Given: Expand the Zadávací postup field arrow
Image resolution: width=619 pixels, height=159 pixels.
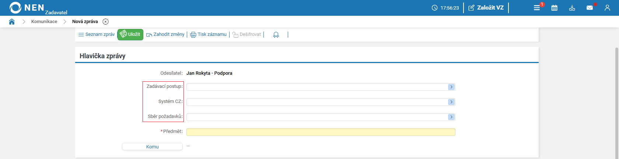Looking at the screenshot, I should tap(451, 87).
